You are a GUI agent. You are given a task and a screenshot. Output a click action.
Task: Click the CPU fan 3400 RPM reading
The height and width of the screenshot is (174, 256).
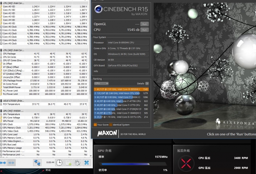coord(241,158)
